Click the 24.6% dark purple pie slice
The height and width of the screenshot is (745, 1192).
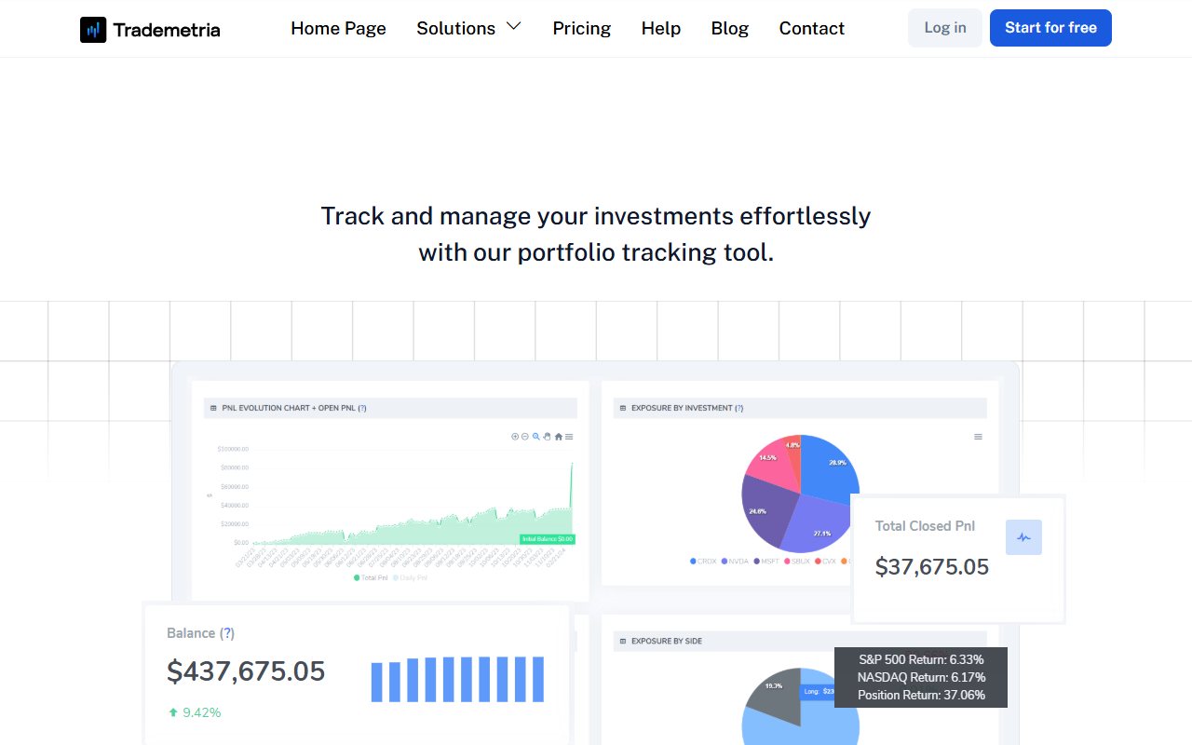coord(765,512)
